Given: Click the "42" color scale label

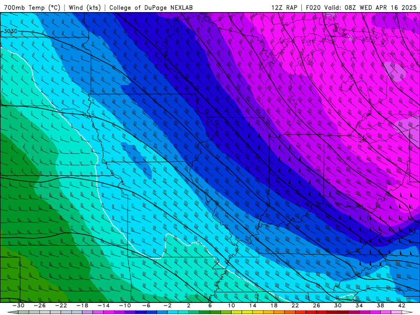Looking at the screenshot, I should click(402, 306).
